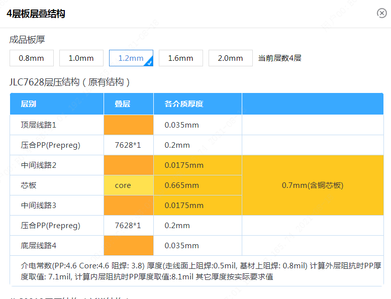Image resolution: width=391 pixels, height=299 pixels.
Task: Click the 叠层 column header
Action: (123, 104)
